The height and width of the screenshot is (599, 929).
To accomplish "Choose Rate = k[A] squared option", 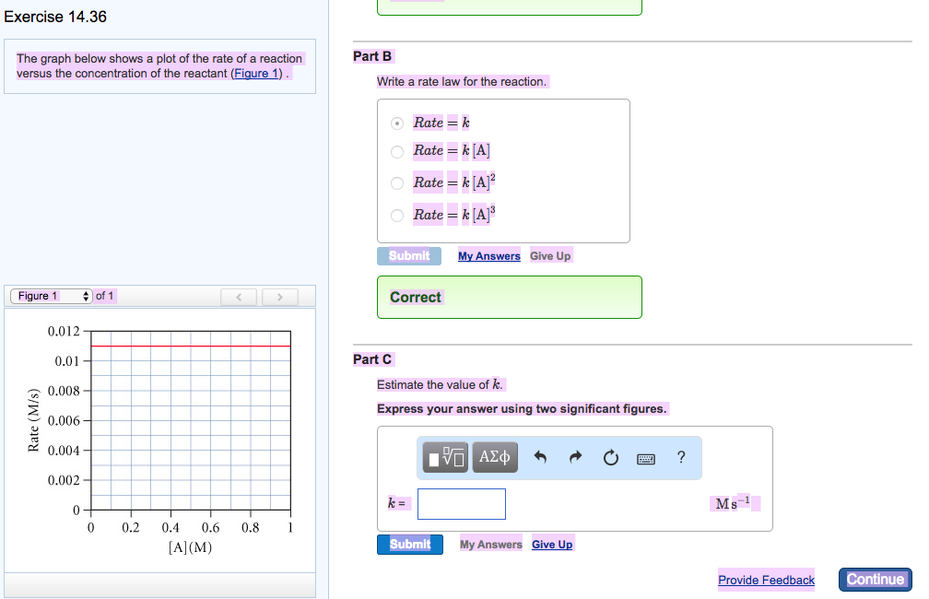I will (x=397, y=182).
